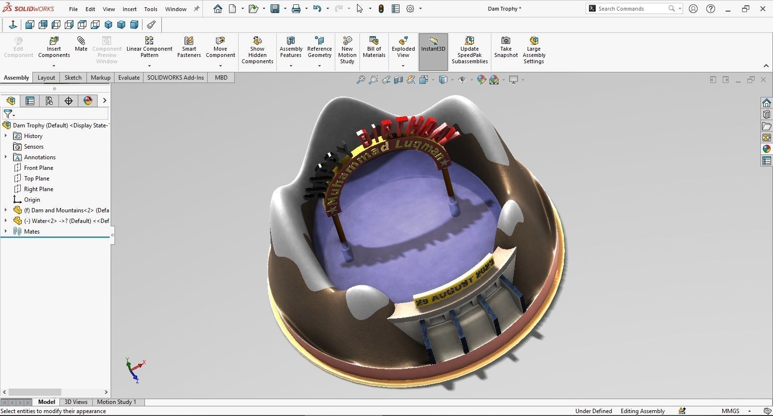Image resolution: width=773 pixels, height=416 pixels.
Task: Rebuild model with traffic light icon
Action: click(x=381, y=9)
